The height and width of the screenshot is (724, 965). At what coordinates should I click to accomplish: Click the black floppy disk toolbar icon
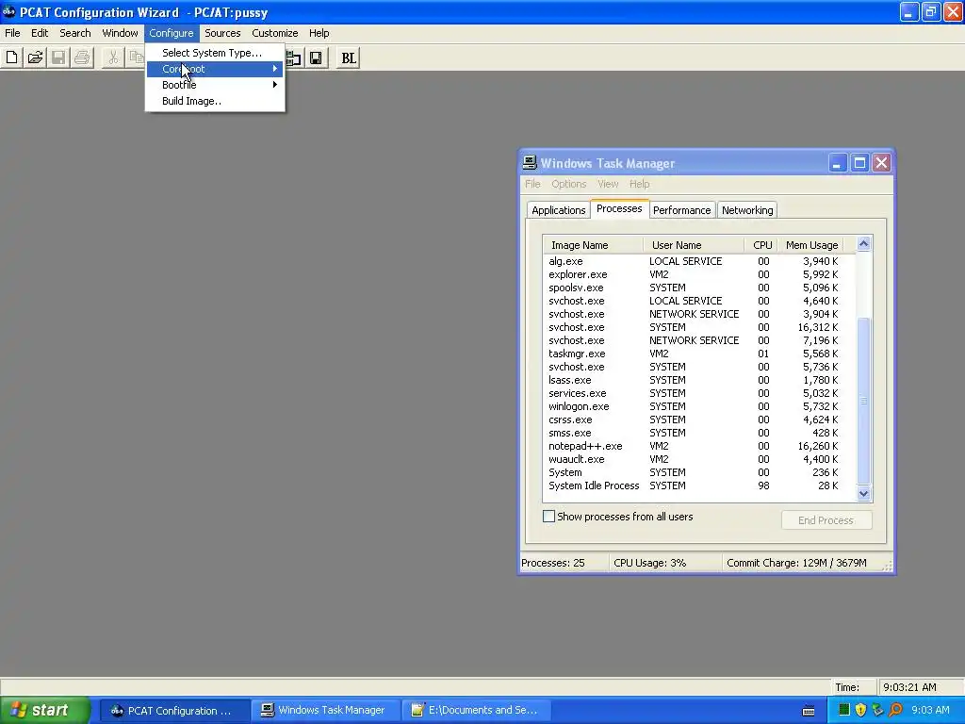(316, 58)
